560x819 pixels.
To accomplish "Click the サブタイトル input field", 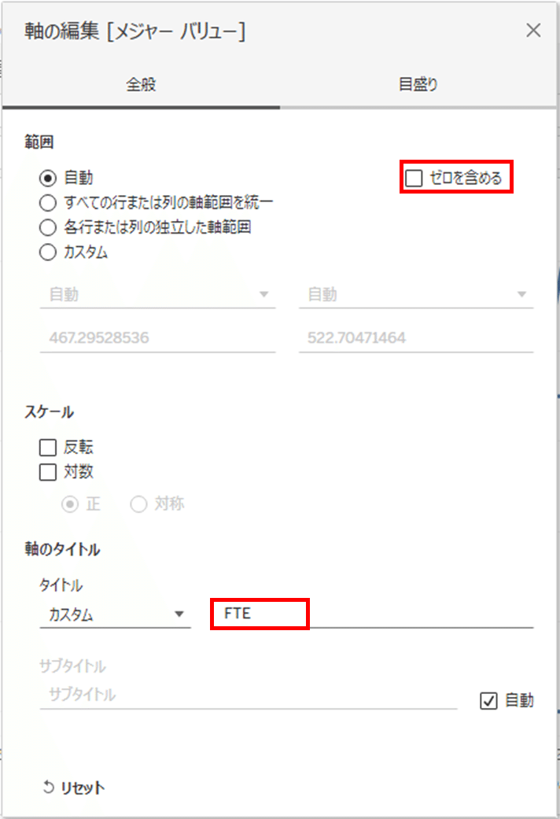I will tap(249, 695).
